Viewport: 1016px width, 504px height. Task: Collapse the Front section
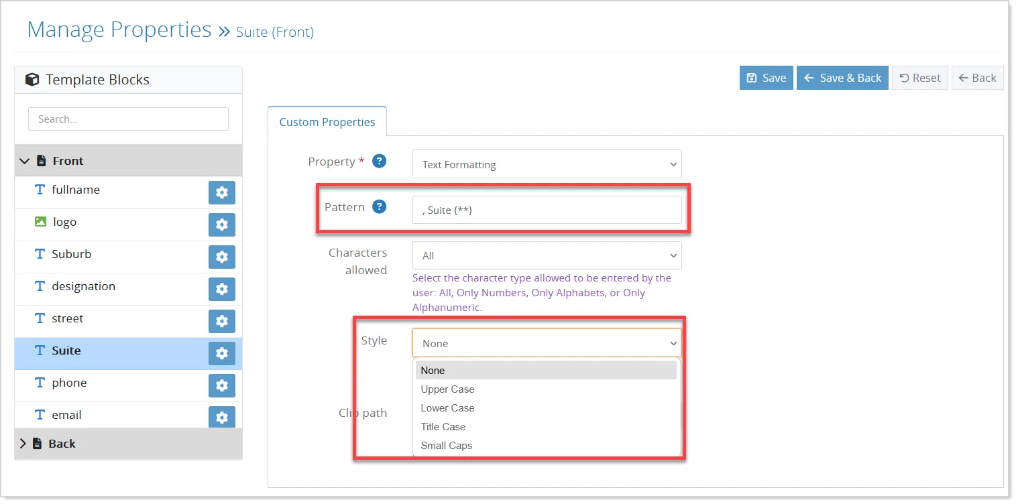tap(128, 161)
